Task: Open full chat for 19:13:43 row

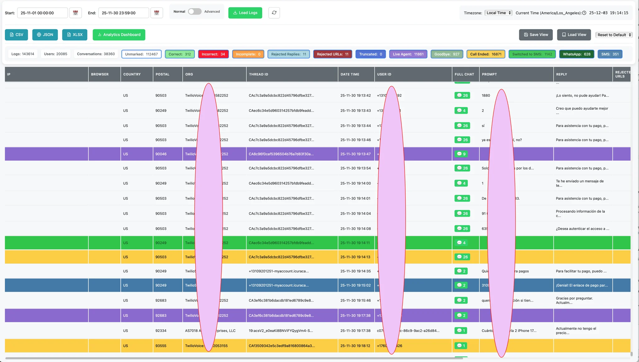Action: [461, 111]
